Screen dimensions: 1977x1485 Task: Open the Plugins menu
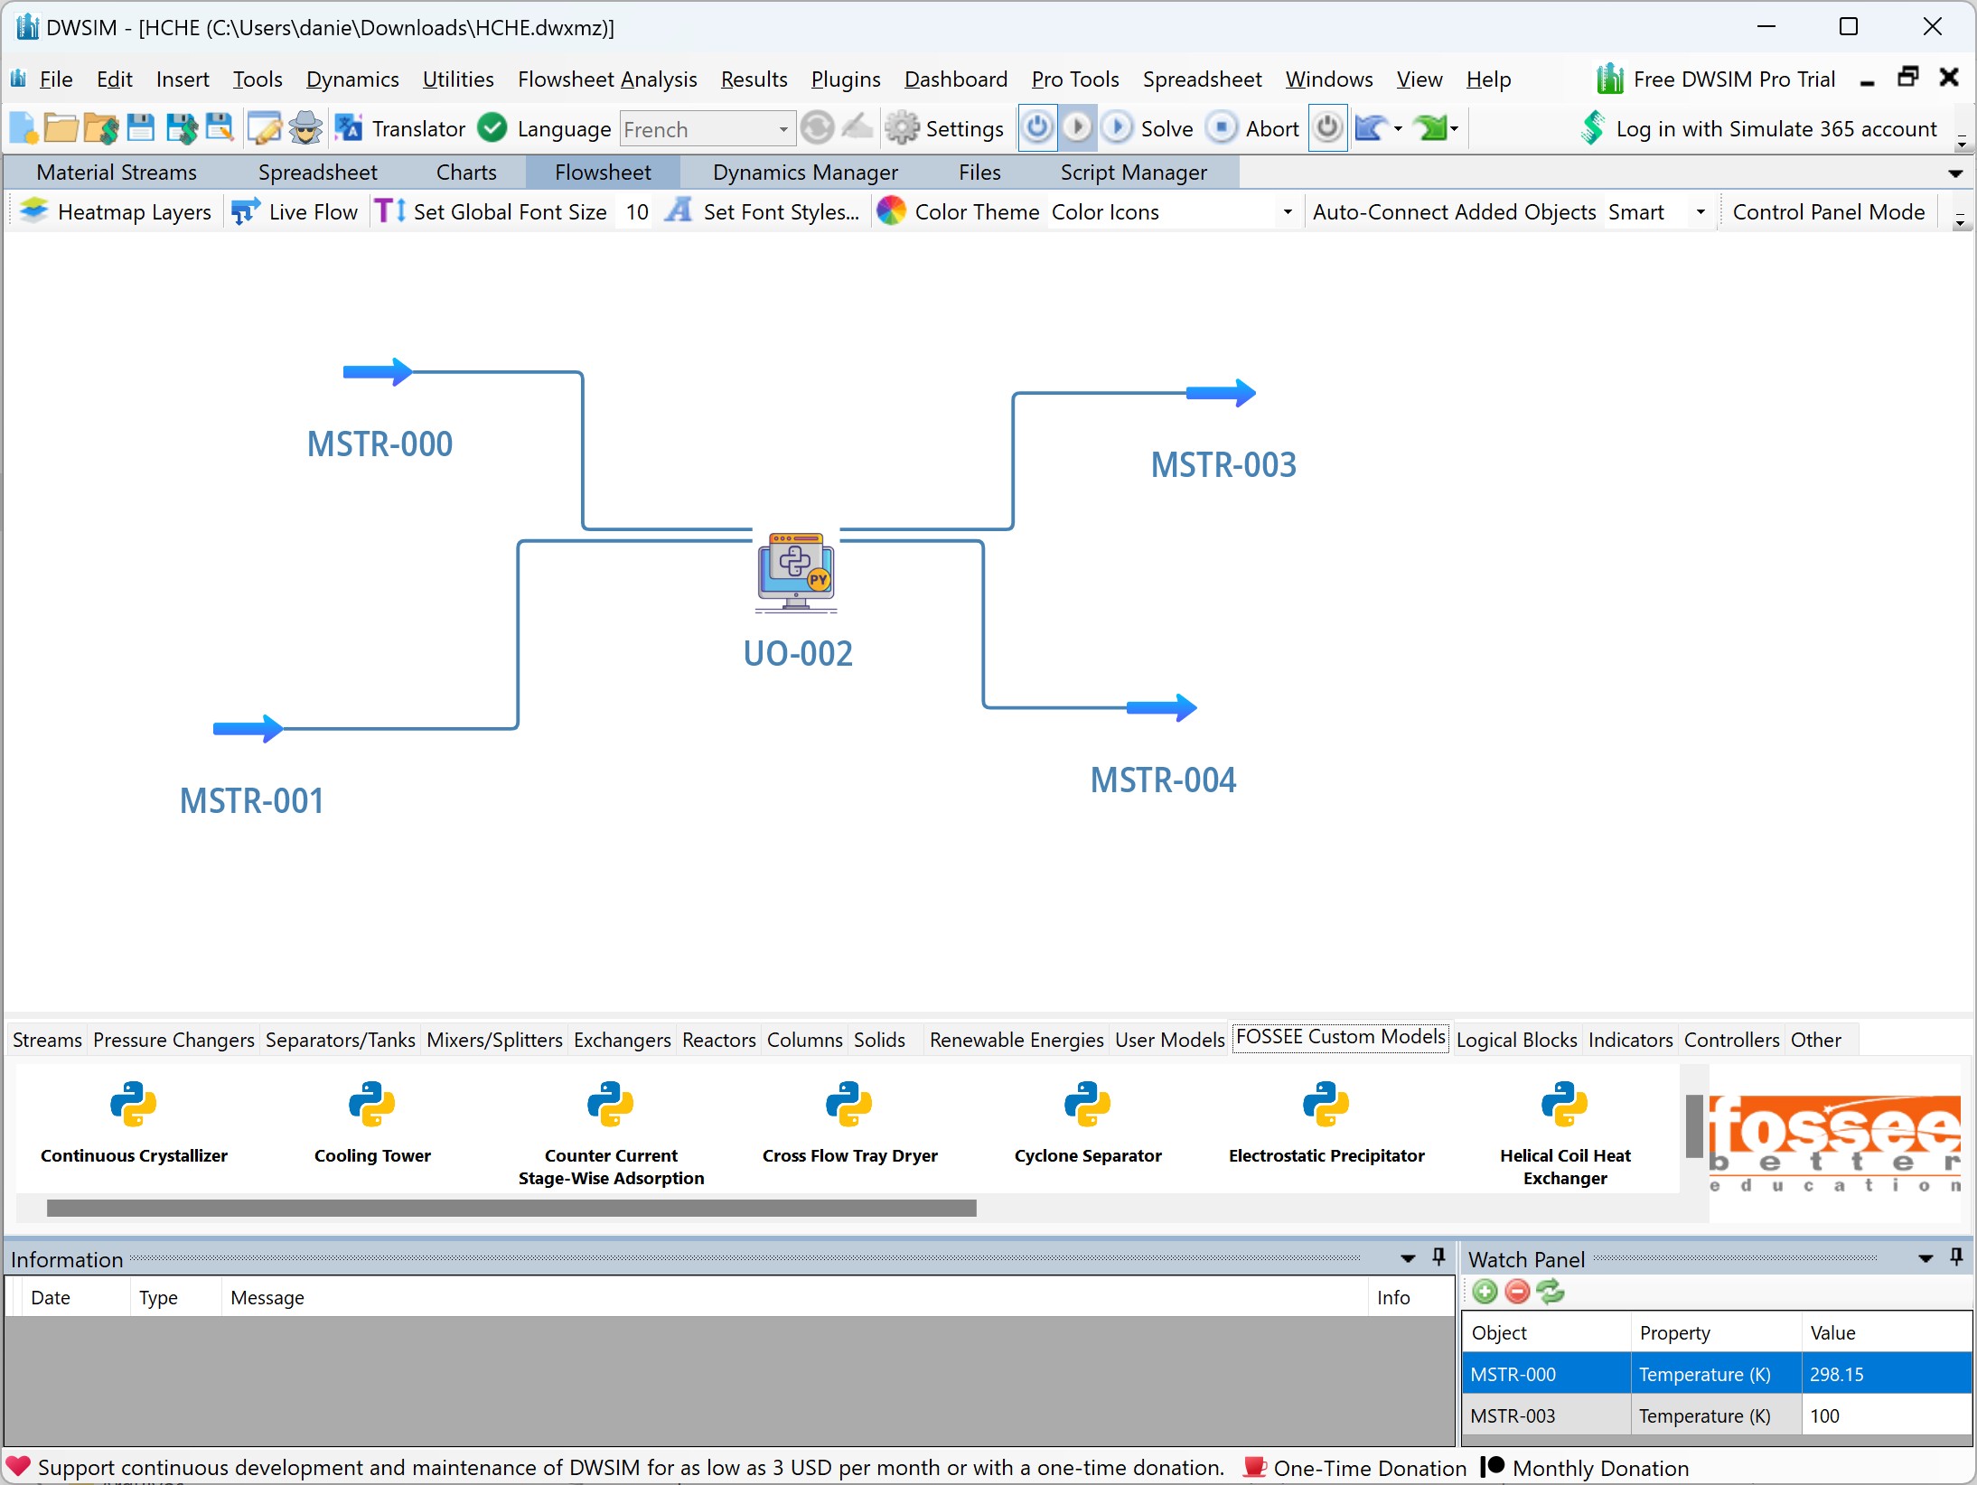846,79
